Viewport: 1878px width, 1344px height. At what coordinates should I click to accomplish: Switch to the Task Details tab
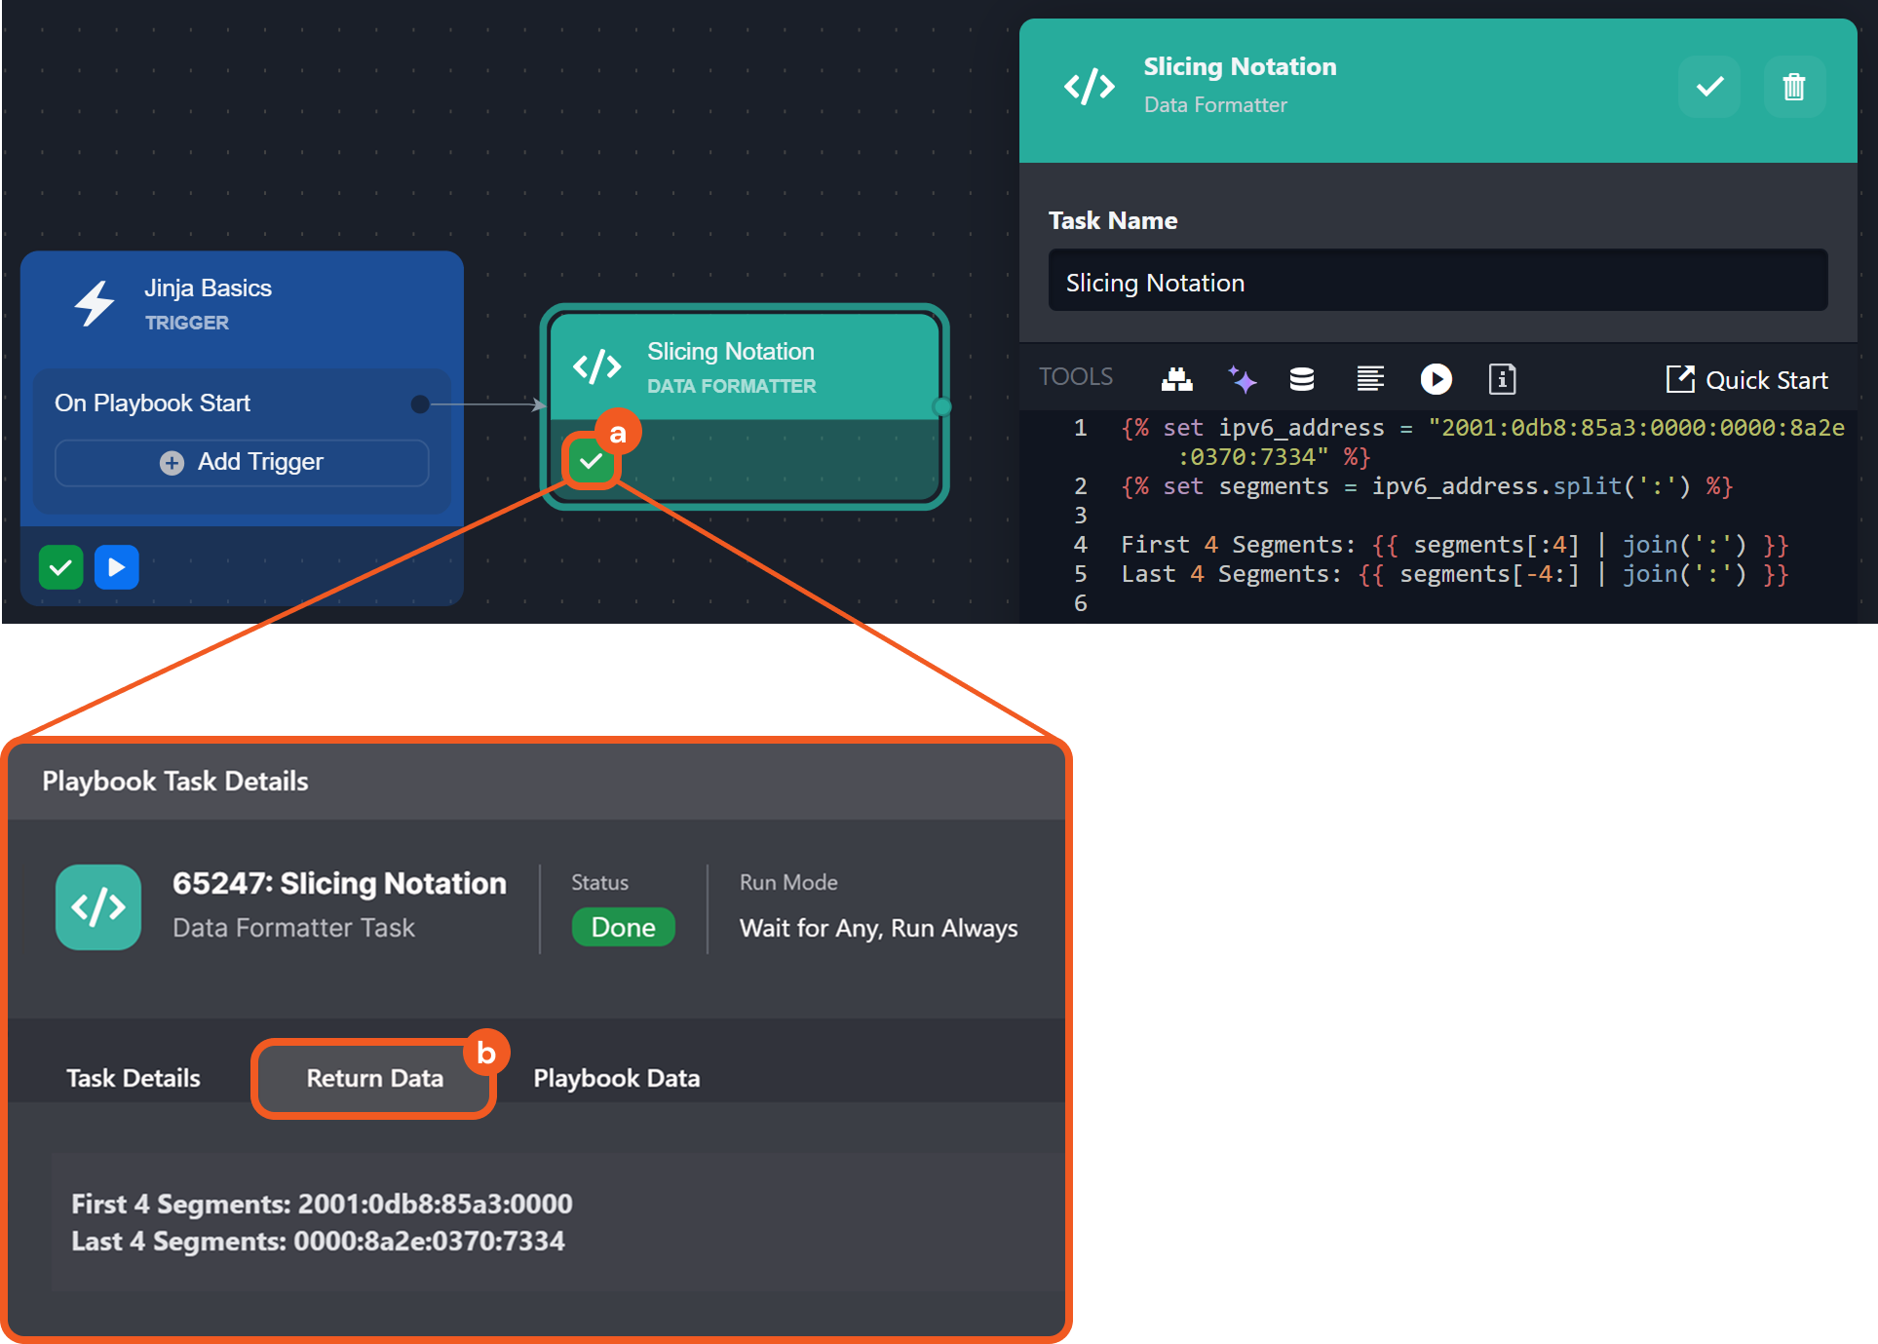134,1078
